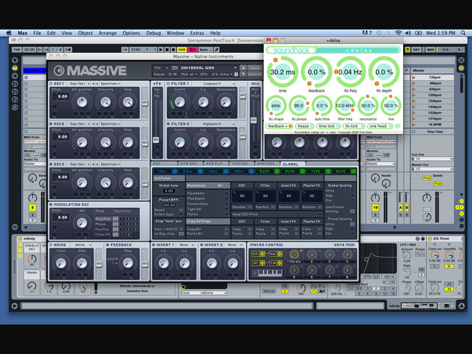Select the GLOBAL tab in Massive
472x354 pixels.
291,164
